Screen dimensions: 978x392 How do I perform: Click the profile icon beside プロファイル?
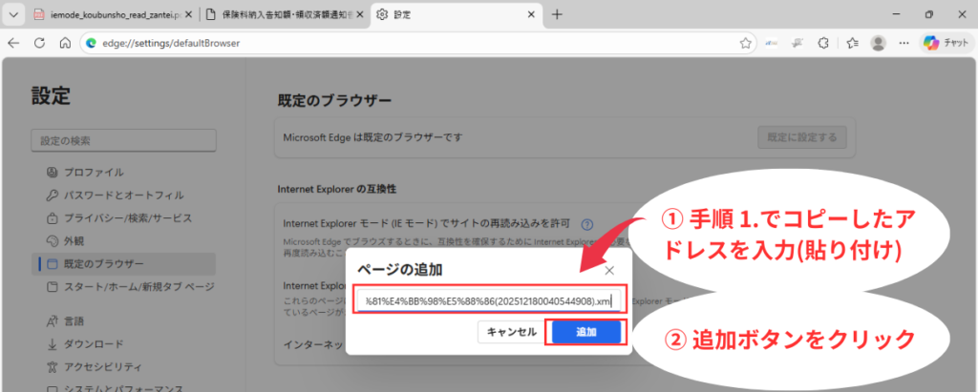coord(53,172)
